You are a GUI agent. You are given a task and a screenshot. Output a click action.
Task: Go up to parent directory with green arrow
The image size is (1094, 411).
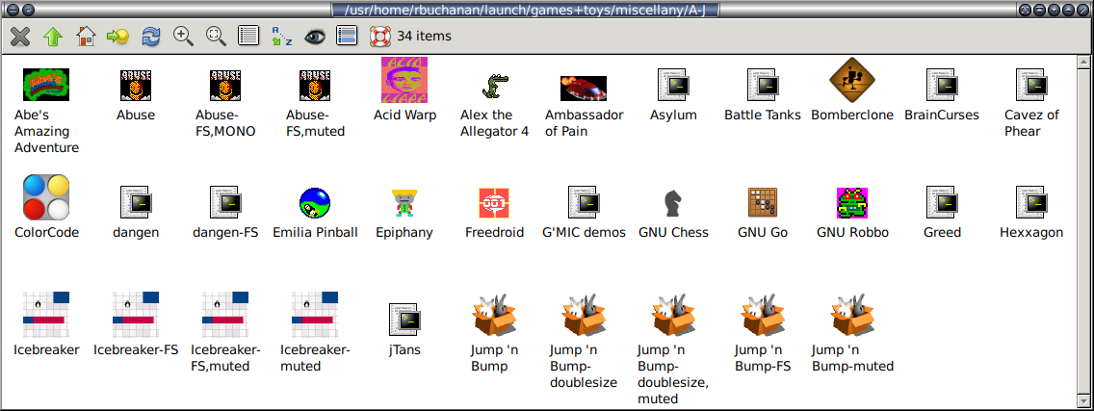click(53, 37)
